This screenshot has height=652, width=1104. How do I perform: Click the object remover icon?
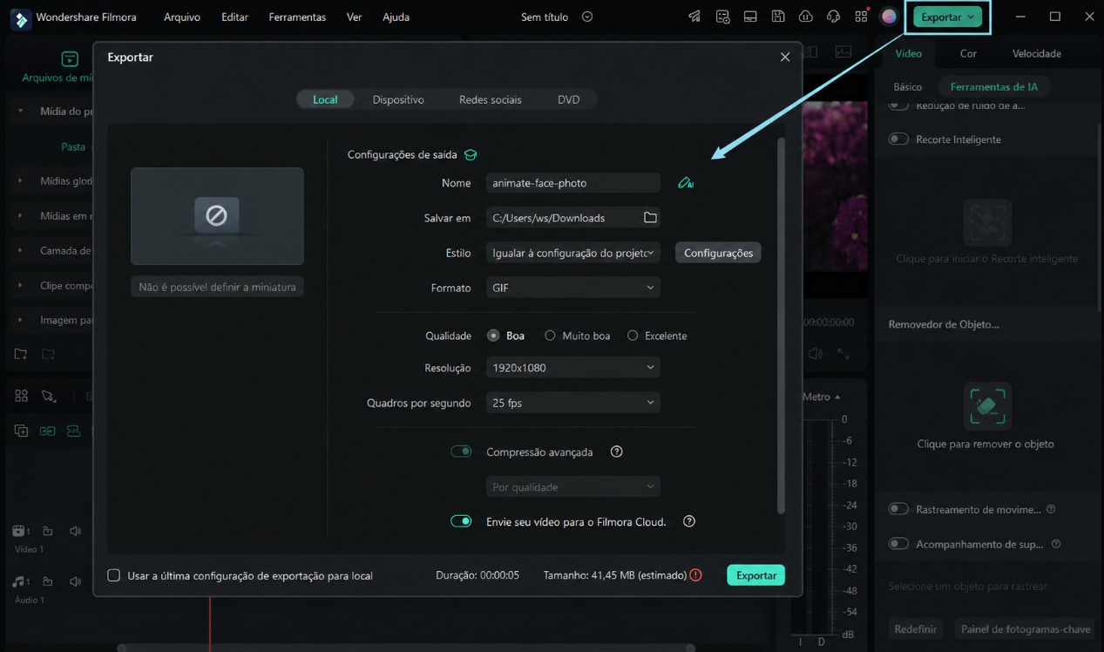(987, 405)
